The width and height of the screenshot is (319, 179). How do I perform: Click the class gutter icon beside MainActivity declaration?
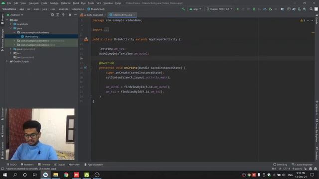pyautogui.click(x=86, y=39)
